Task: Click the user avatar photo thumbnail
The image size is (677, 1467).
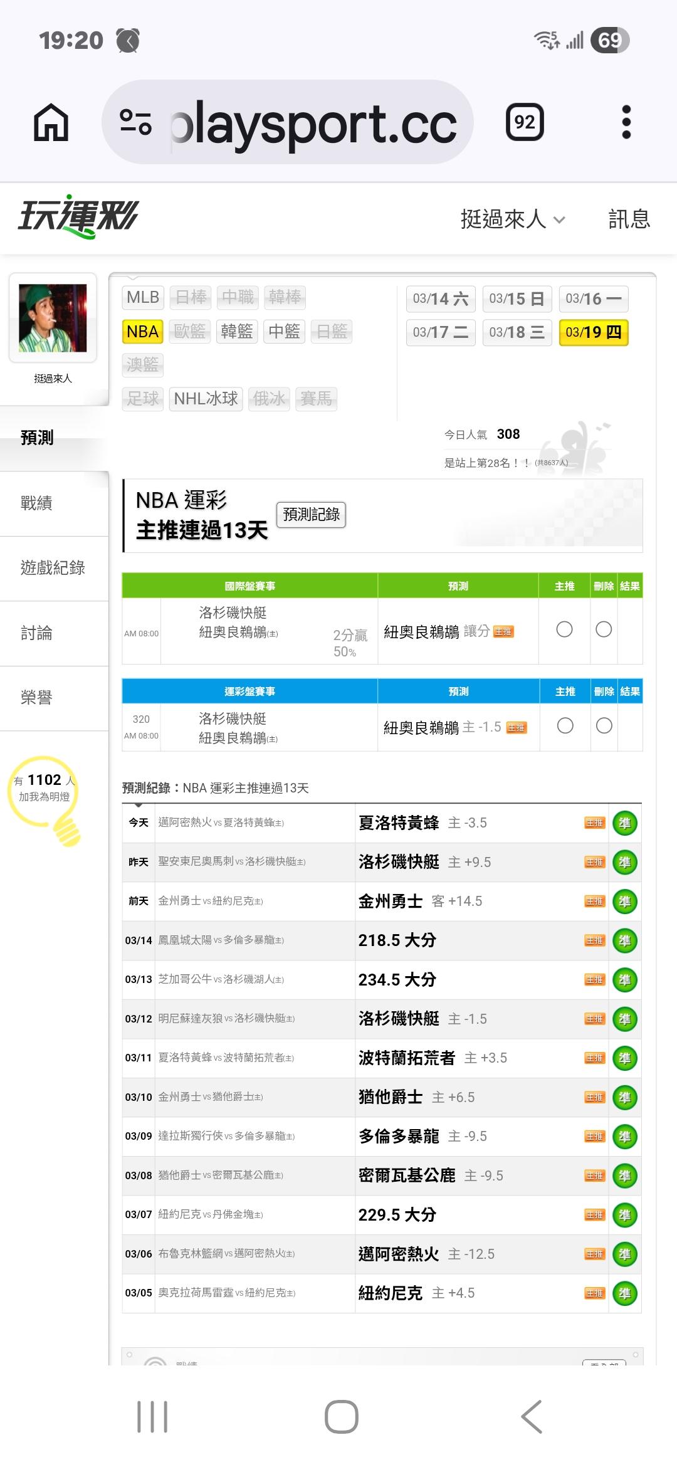Action: tap(53, 318)
